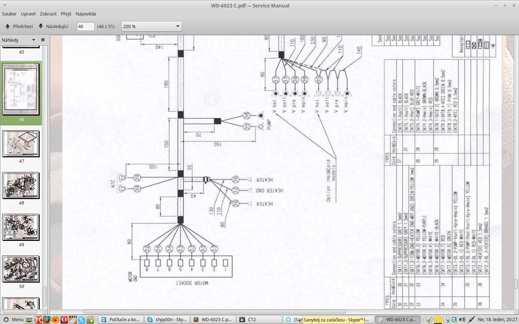519x324 pixels.
Task: Go to next page with Následující button
Action: click(53, 26)
